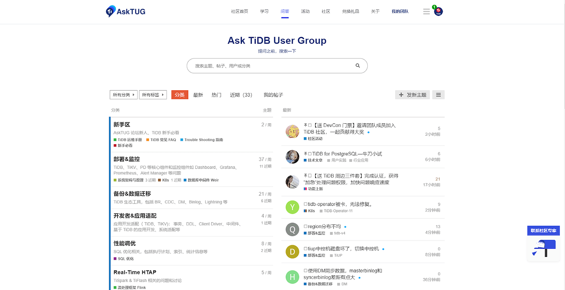
Task: Click the TiDB-Operator-11 tag
Action: pos(336,211)
